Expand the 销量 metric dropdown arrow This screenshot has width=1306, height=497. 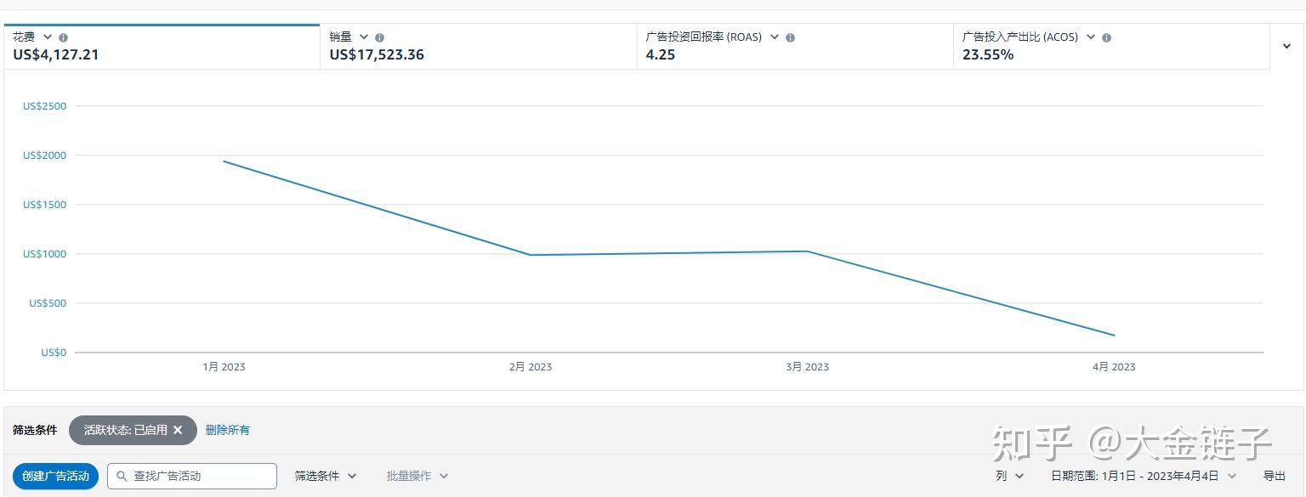(364, 37)
